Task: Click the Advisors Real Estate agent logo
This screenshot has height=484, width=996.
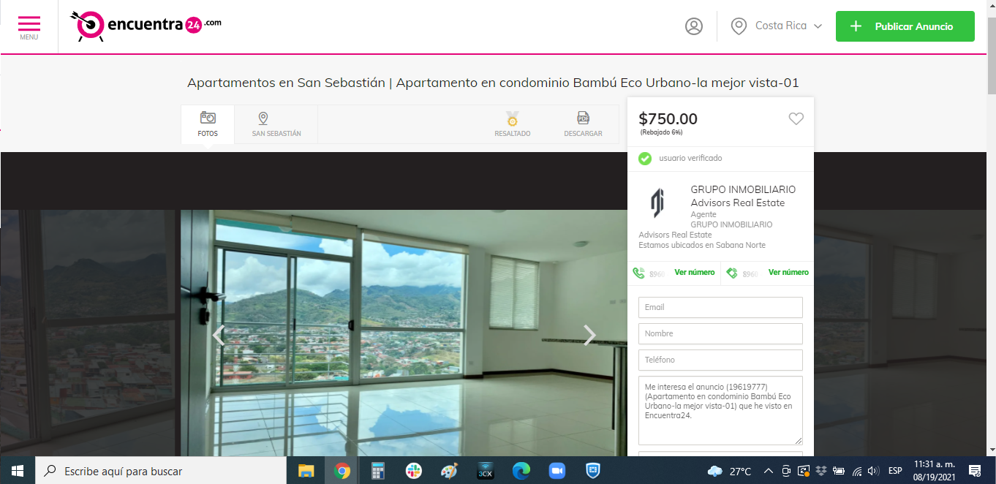Action: pyautogui.click(x=657, y=203)
